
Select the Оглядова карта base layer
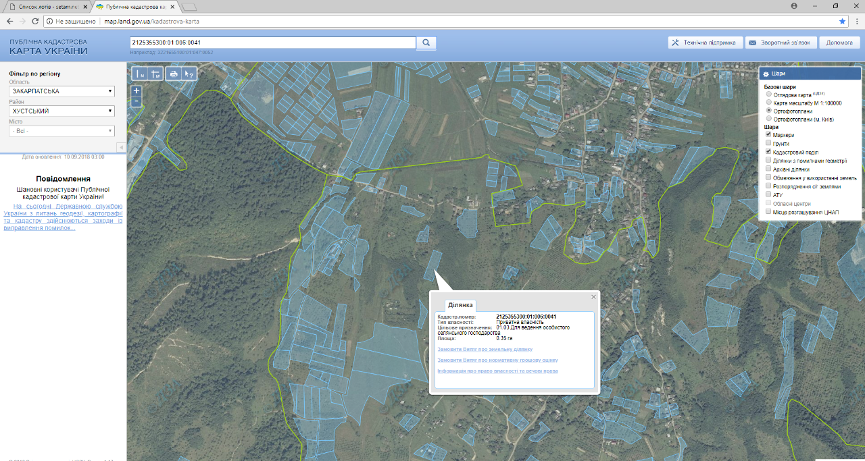tap(768, 94)
